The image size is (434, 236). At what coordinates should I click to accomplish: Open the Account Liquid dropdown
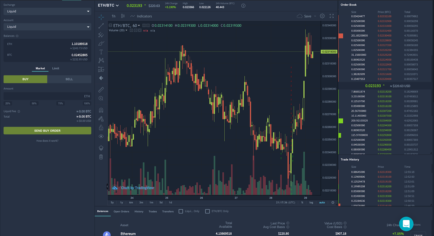[47, 27]
